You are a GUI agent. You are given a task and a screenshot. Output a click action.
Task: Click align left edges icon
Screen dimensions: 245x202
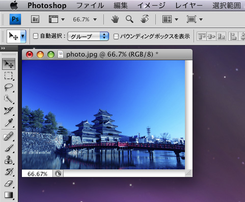233,36
